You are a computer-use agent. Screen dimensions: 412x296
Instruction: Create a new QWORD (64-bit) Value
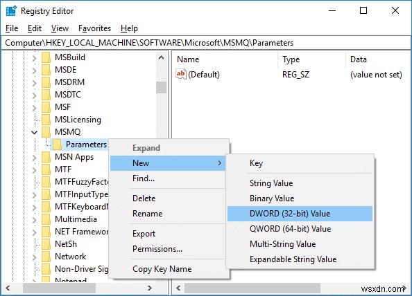pyautogui.click(x=300, y=229)
